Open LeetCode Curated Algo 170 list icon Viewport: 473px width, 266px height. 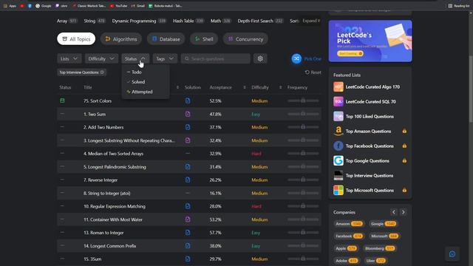tap(338, 87)
